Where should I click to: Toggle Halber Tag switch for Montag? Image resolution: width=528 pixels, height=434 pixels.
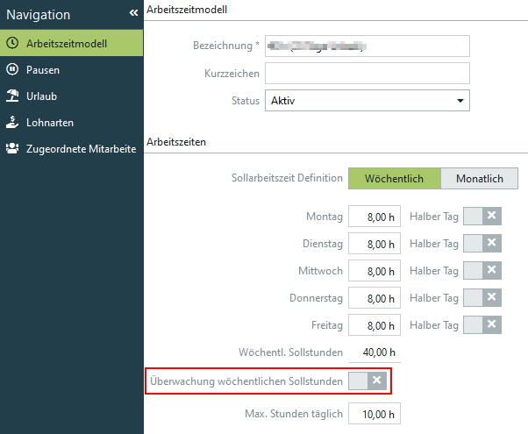coord(482,217)
